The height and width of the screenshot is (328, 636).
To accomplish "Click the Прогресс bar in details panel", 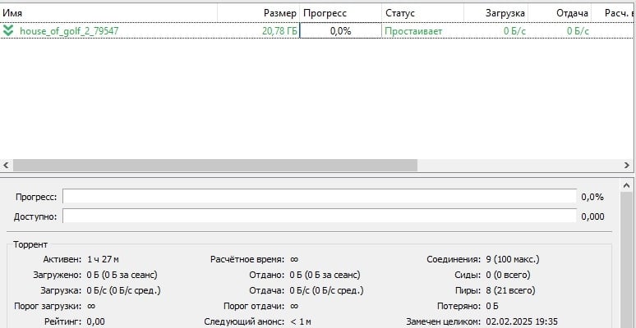I will pos(320,197).
